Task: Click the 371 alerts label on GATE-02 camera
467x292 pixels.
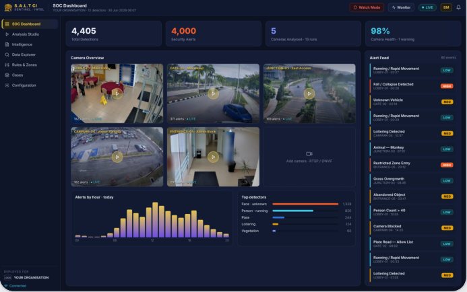Action: 177,119
